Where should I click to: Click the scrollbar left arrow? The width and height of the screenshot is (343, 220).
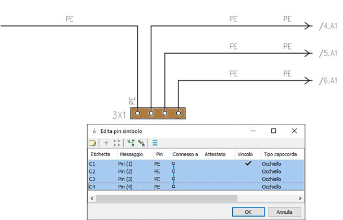tap(92, 198)
